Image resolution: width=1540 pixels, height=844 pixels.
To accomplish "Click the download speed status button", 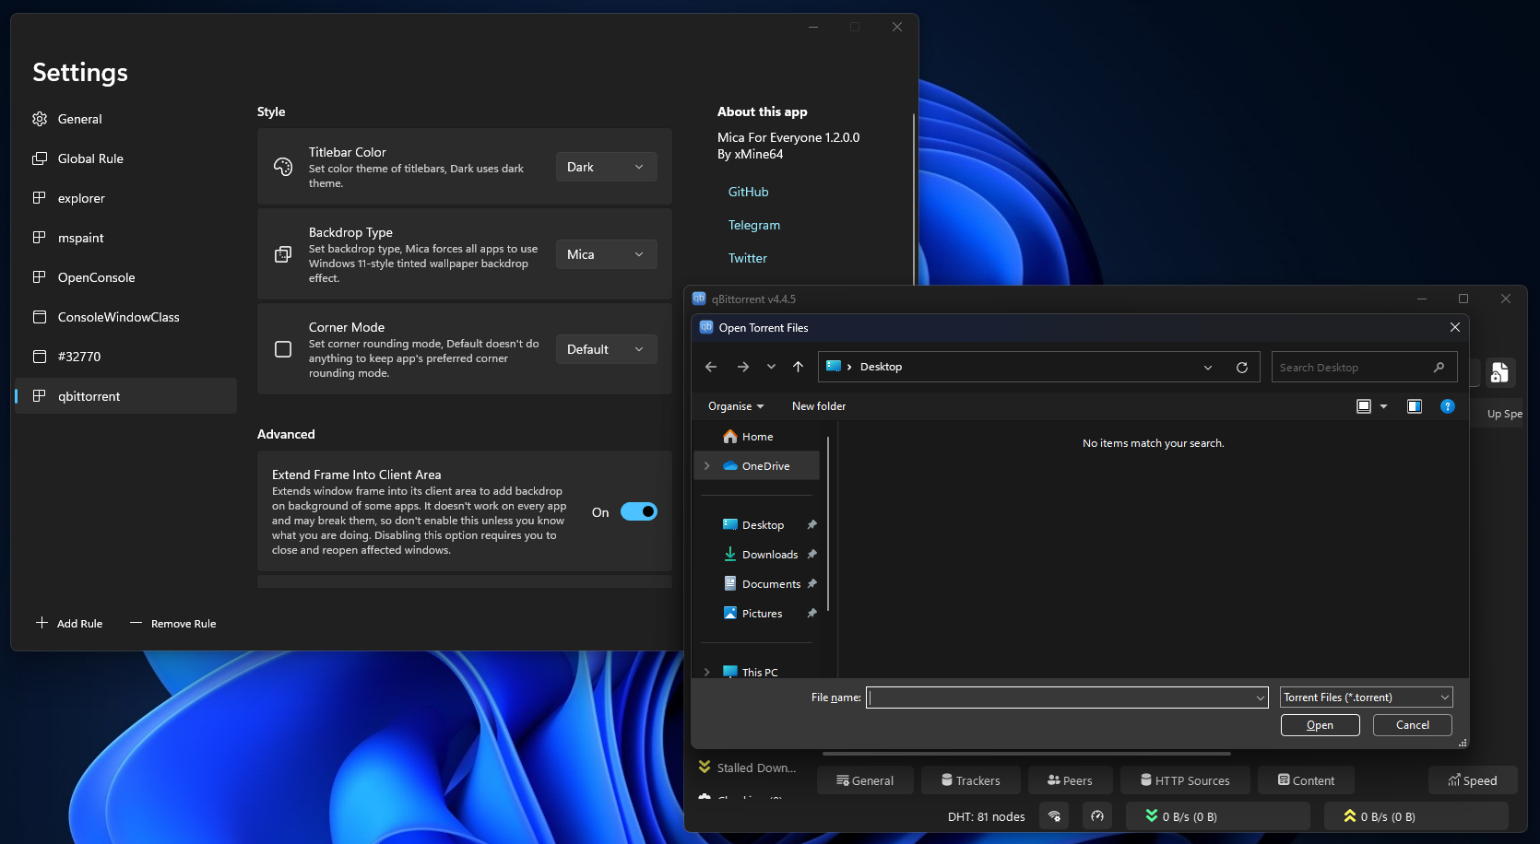I will click(1217, 816).
